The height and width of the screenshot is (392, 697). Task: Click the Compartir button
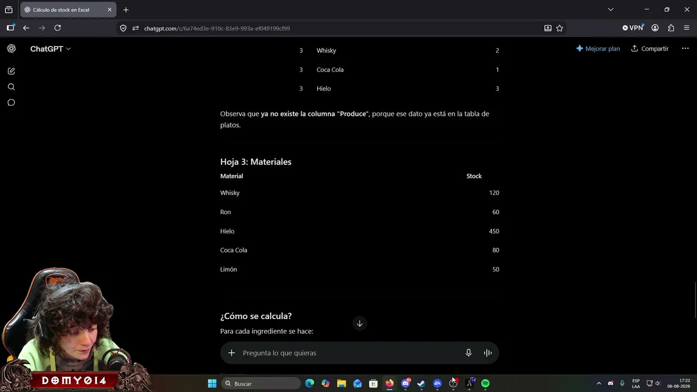coord(650,48)
